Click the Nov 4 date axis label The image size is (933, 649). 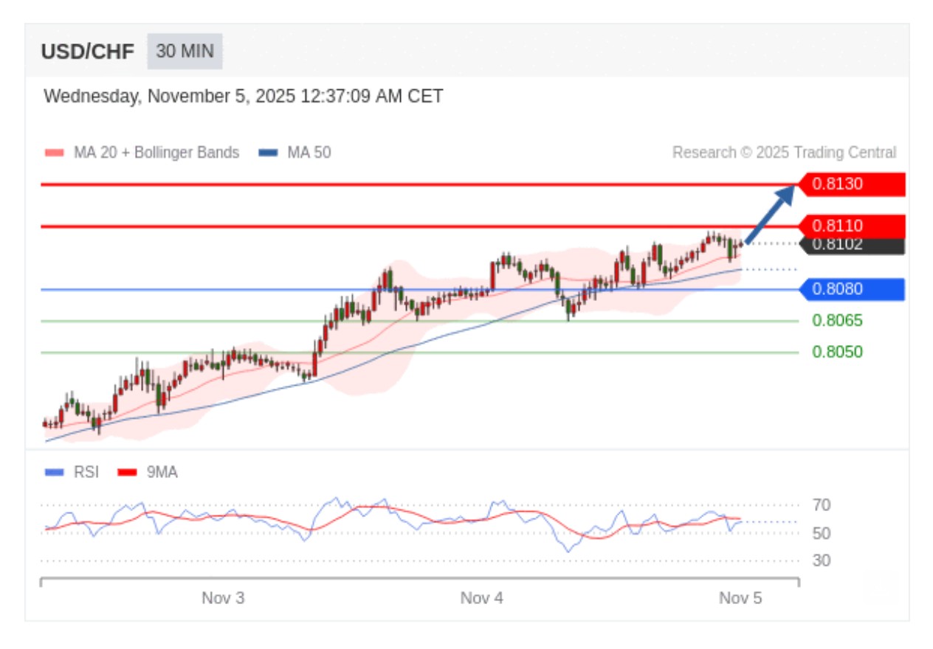tap(481, 598)
